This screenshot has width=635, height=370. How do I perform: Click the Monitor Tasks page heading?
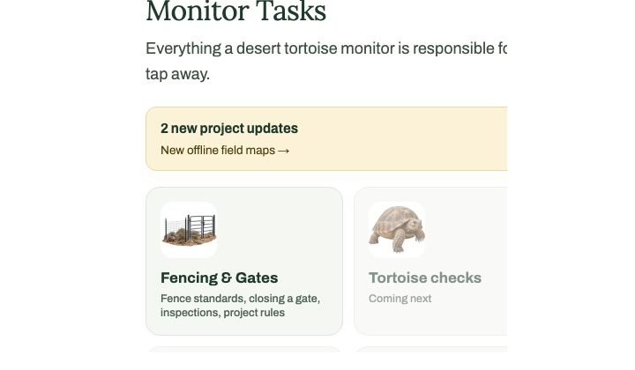236,11
